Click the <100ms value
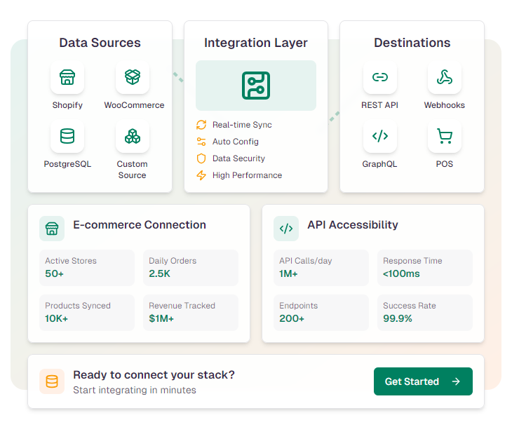 401,273
